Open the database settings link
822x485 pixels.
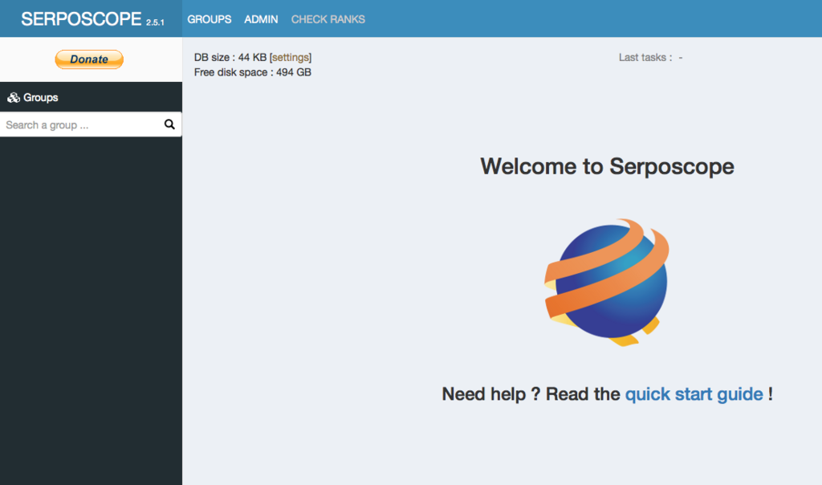(291, 57)
